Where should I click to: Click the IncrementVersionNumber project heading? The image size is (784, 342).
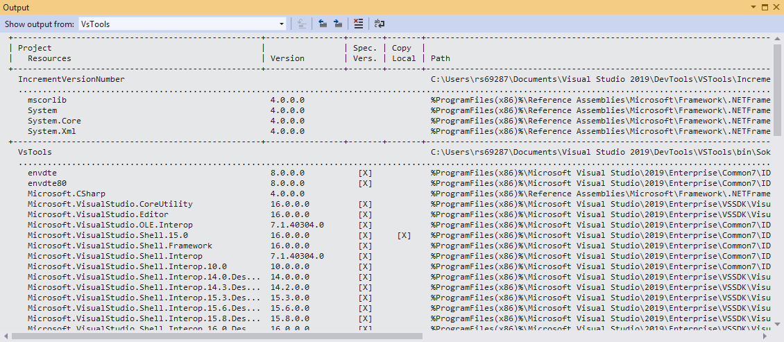pos(71,79)
